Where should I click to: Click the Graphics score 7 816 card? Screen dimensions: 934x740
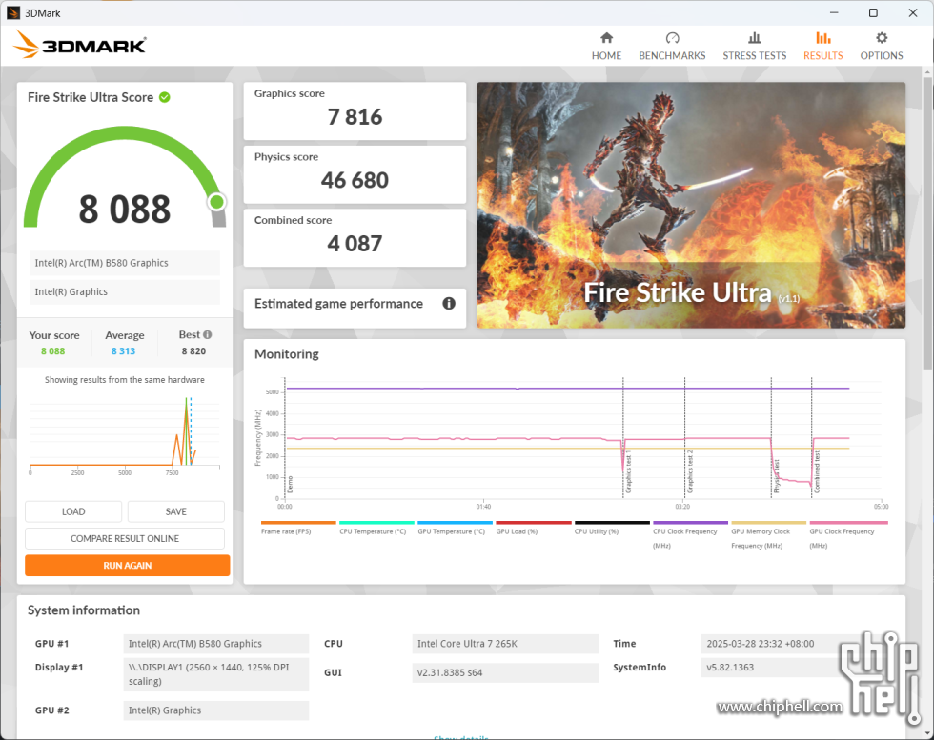point(355,110)
